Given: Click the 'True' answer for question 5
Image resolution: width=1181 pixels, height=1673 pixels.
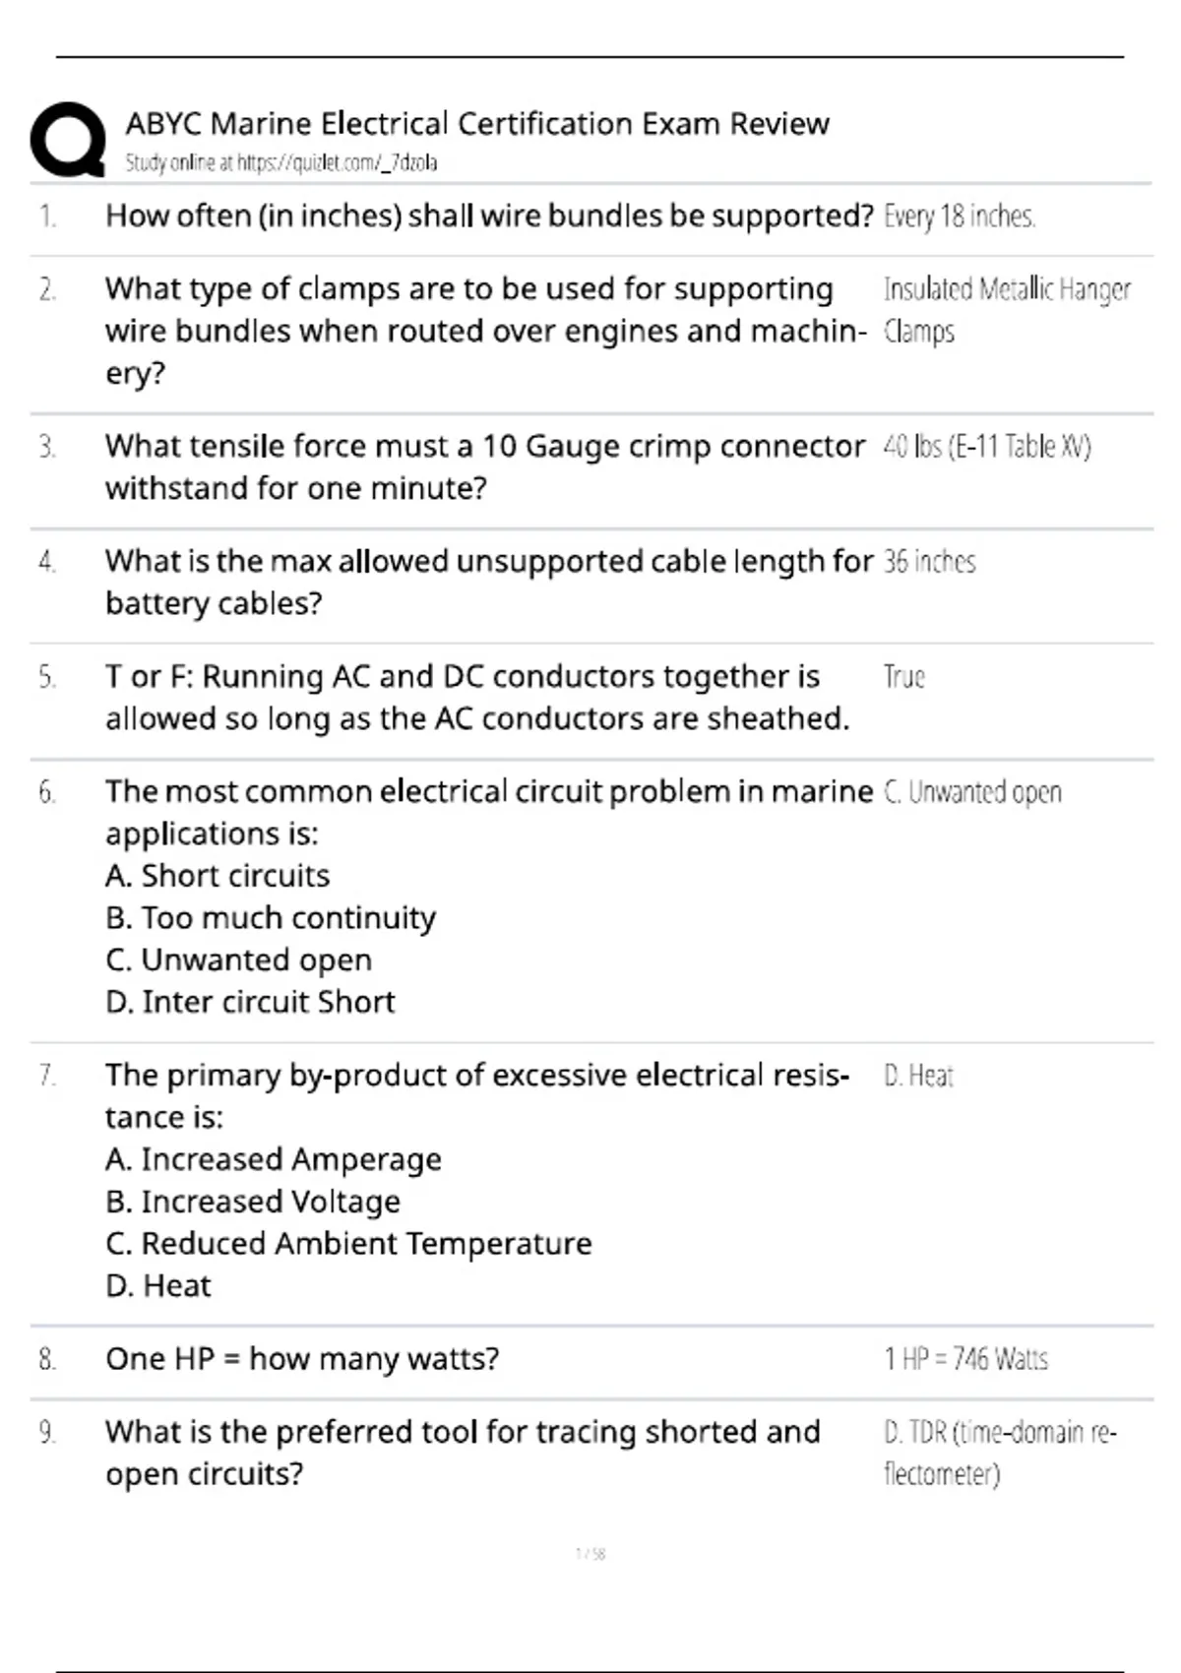Looking at the screenshot, I should pos(903,677).
